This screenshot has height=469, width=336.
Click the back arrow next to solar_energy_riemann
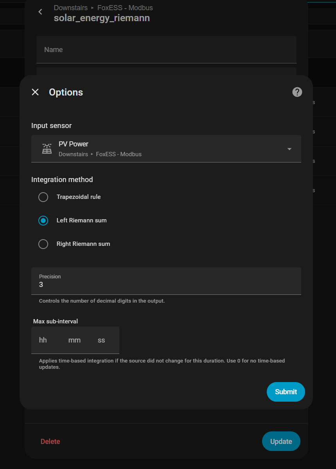tap(40, 12)
